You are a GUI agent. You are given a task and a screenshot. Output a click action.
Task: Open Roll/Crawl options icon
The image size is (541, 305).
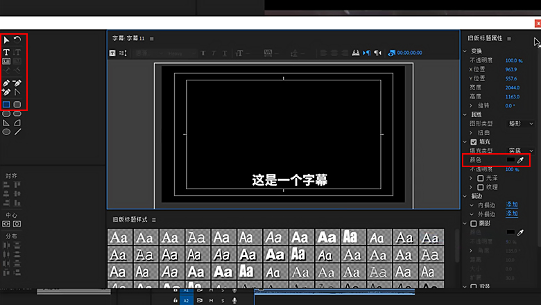(x=123, y=53)
